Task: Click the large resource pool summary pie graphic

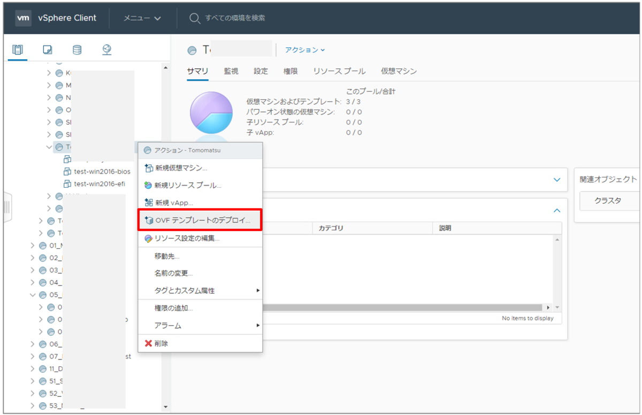Action: [x=211, y=113]
